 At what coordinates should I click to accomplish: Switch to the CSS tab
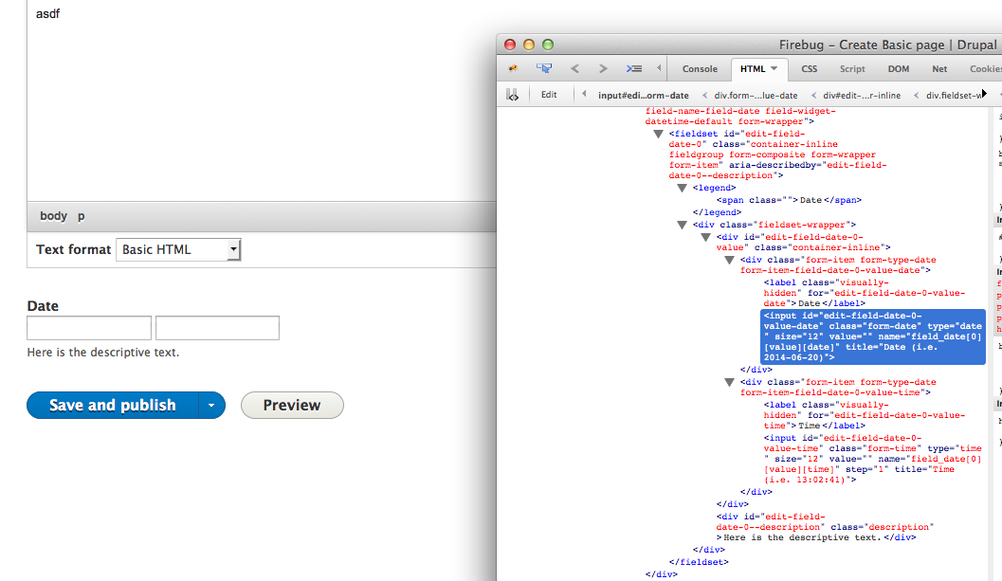tap(809, 69)
